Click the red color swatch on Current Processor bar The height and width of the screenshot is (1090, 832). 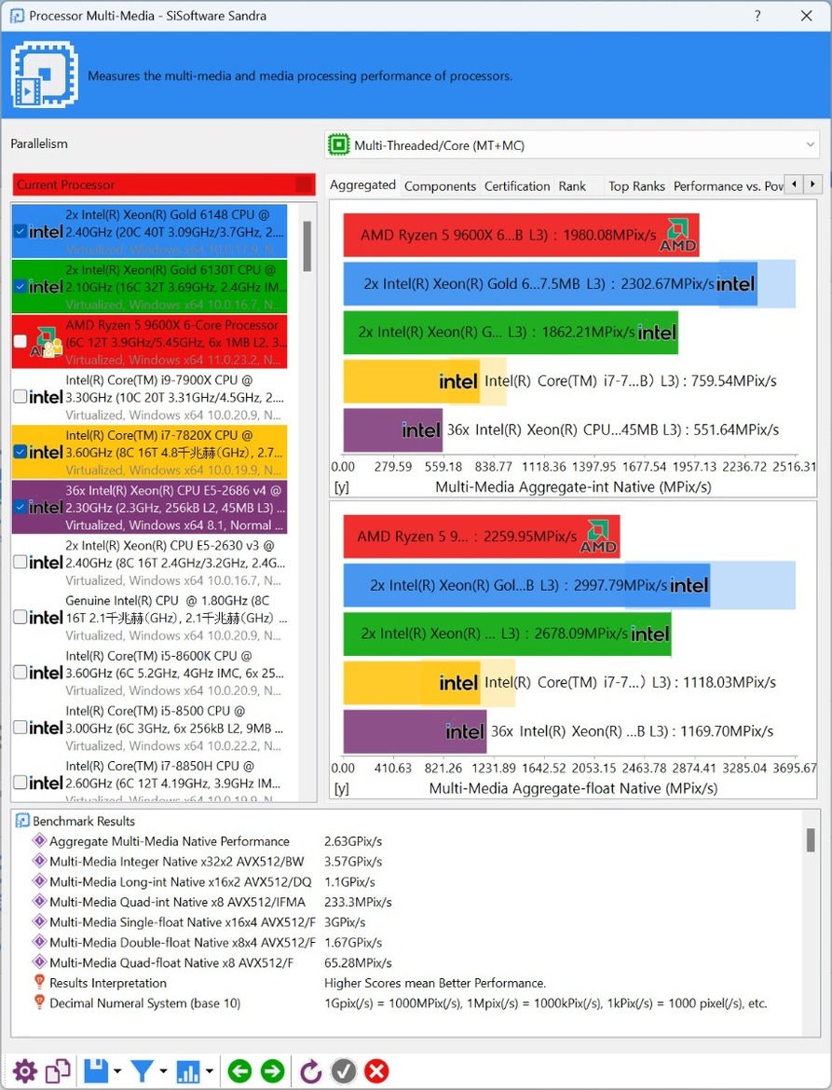304,184
